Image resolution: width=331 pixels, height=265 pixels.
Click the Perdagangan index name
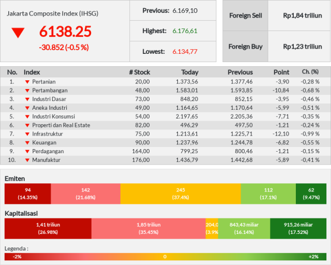(48, 151)
